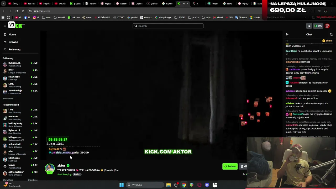336x189 pixels.
Task: Switch to the pajaloc Kick tab
Action: [x=75, y=4]
